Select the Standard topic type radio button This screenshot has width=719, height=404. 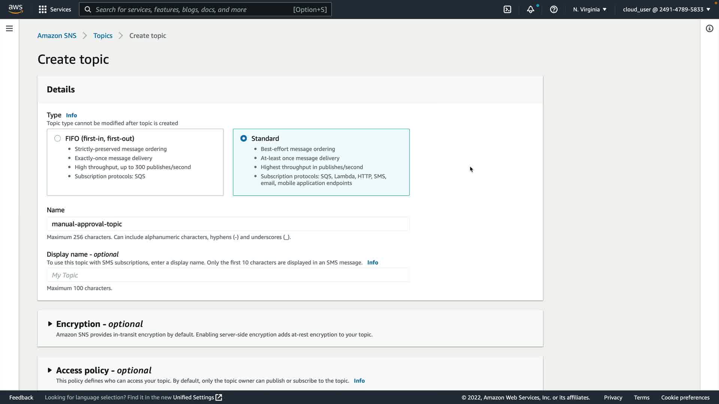coord(243,138)
